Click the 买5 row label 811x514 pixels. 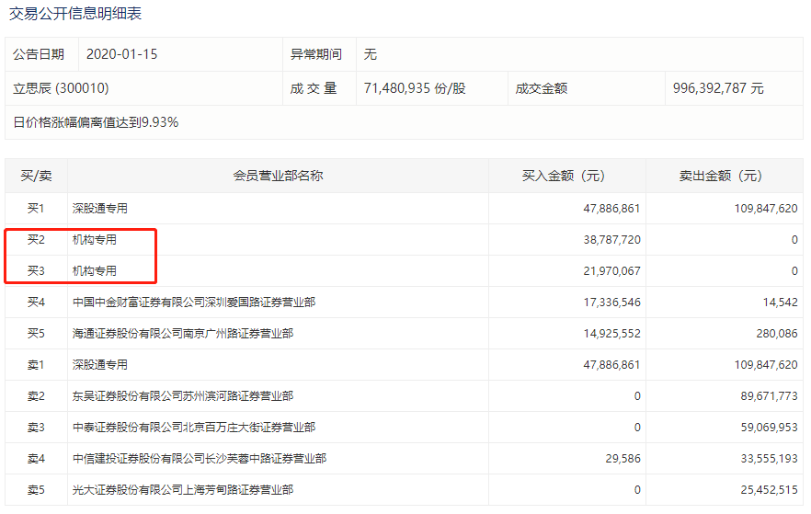[x=36, y=334]
